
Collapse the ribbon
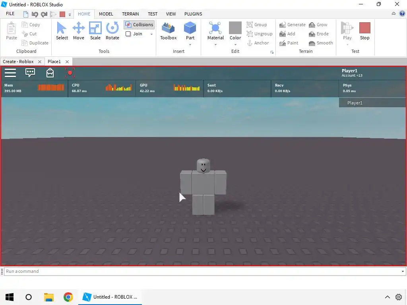[x=393, y=14]
